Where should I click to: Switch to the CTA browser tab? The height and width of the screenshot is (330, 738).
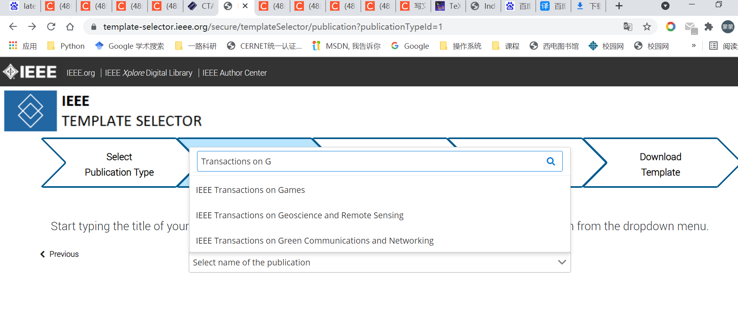(201, 6)
